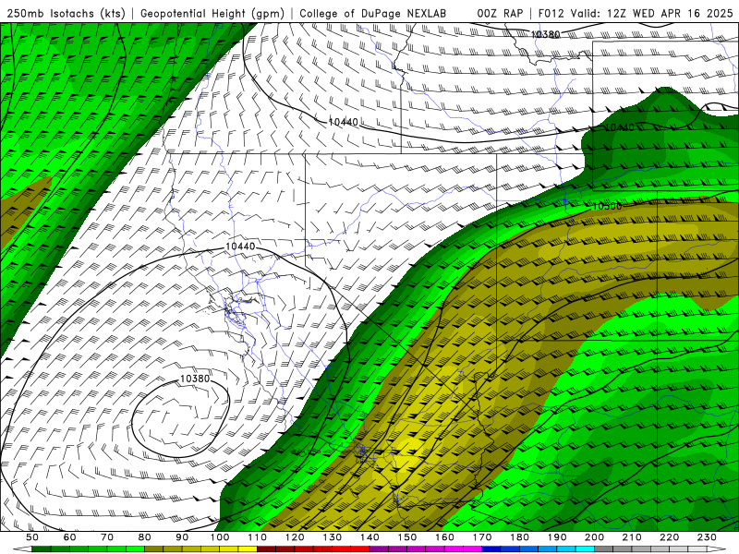This screenshot has height=554, width=739.
Task: Click the 90 value on the color scale
Action: [182, 537]
